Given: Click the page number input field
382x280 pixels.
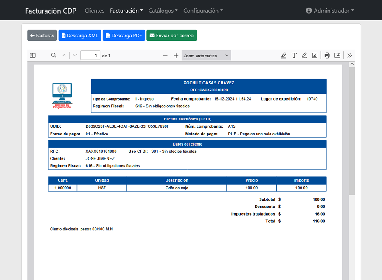Looking at the screenshot, I should coord(90,56).
